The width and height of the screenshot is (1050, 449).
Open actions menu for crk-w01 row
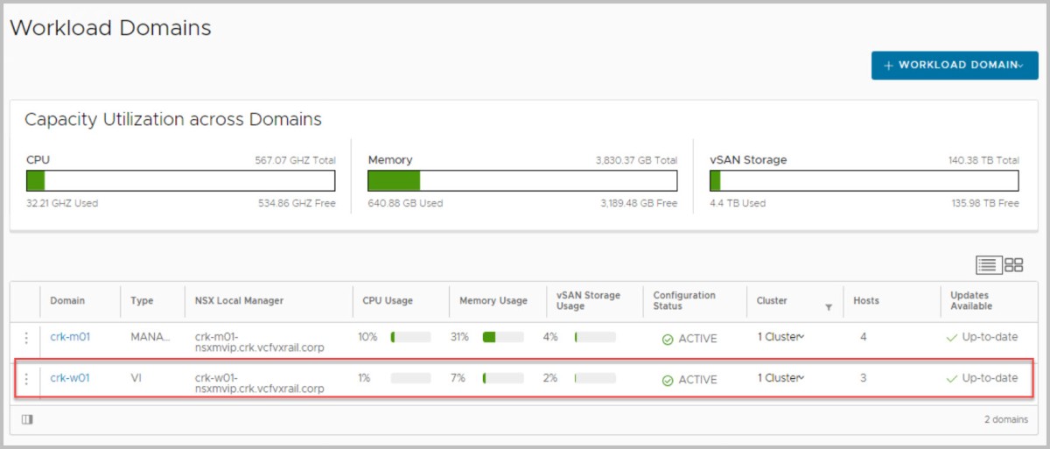tap(26, 379)
